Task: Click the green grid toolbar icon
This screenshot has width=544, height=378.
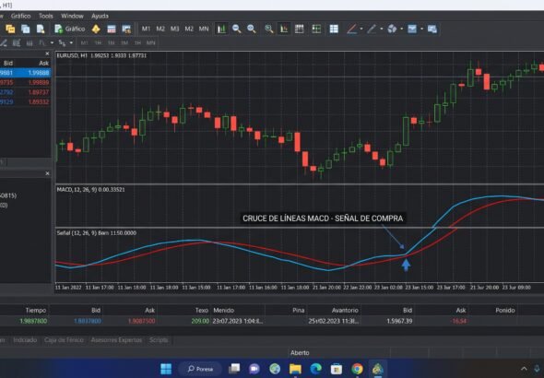Action: pyautogui.click(x=316, y=29)
